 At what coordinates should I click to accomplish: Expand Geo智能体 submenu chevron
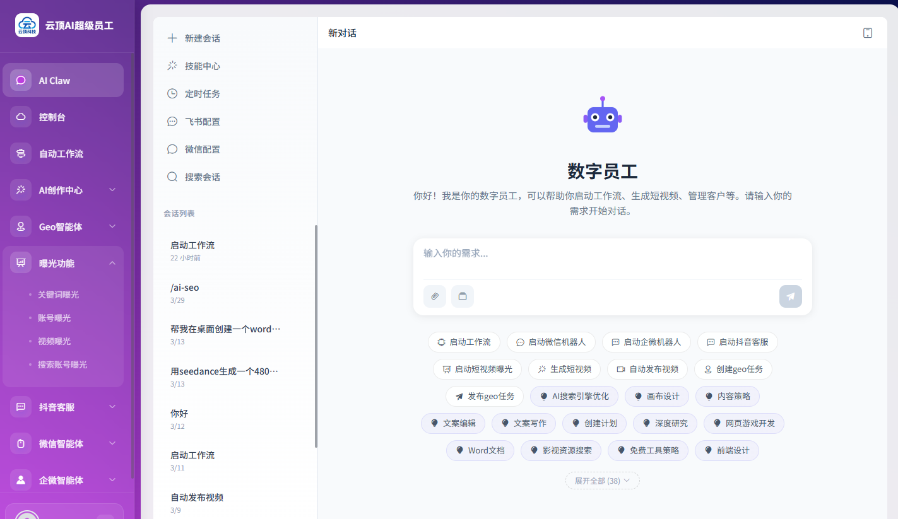point(112,226)
